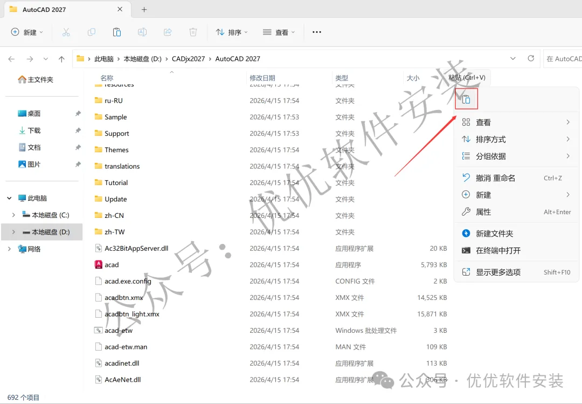
Task: Open the 查看 view dropdown in toolbar
Action: pos(279,32)
